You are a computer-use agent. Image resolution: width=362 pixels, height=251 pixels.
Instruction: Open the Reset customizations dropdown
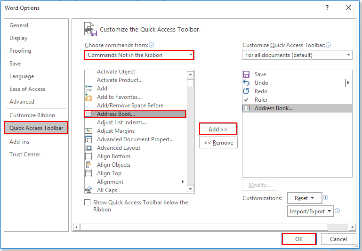click(305, 198)
